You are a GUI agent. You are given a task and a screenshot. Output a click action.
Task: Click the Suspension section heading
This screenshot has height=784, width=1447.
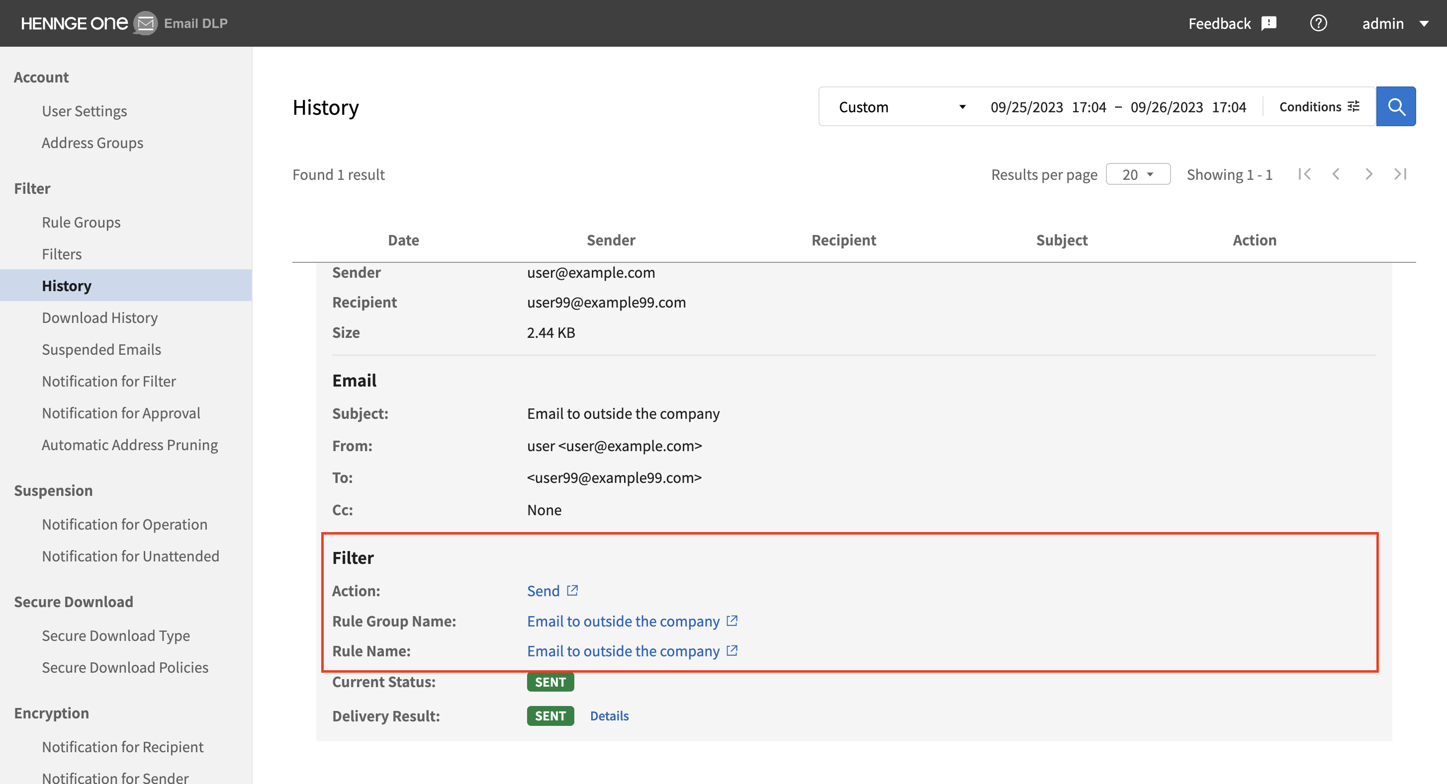point(53,490)
